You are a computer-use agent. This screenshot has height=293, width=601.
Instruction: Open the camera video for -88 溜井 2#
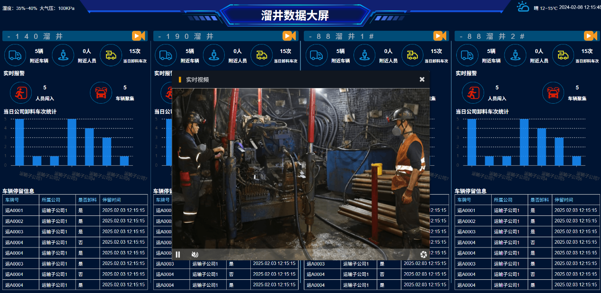click(x=590, y=36)
